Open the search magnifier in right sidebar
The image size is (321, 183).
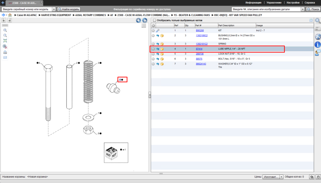[317, 21]
